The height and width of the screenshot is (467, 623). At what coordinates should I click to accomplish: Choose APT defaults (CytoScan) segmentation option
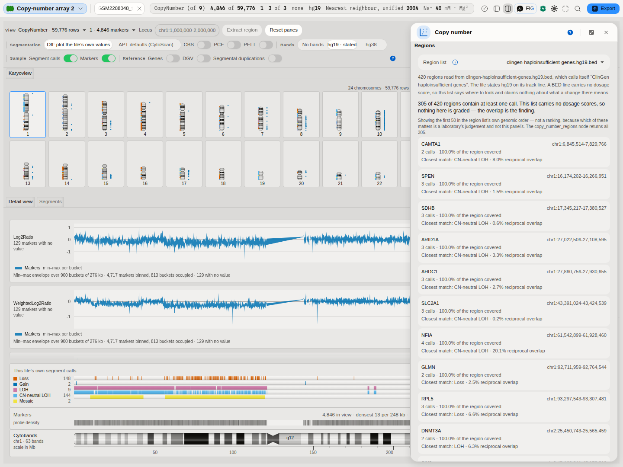pyautogui.click(x=146, y=45)
